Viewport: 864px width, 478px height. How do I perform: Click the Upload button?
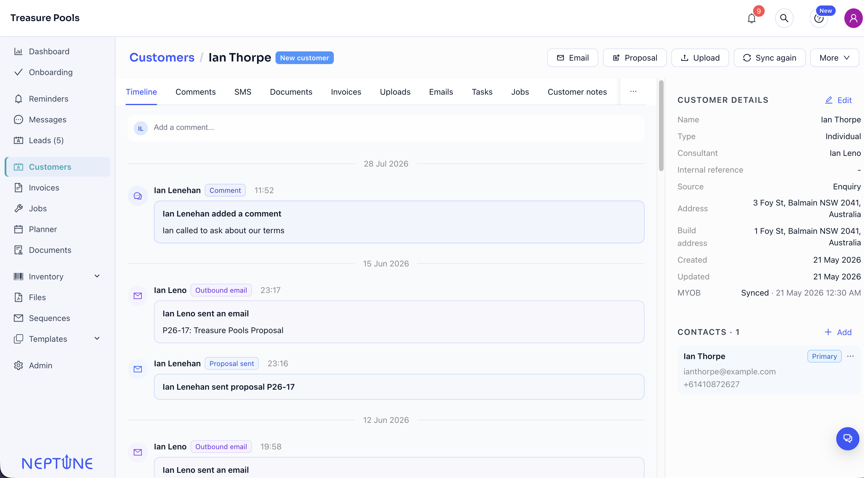click(x=700, y=58)
